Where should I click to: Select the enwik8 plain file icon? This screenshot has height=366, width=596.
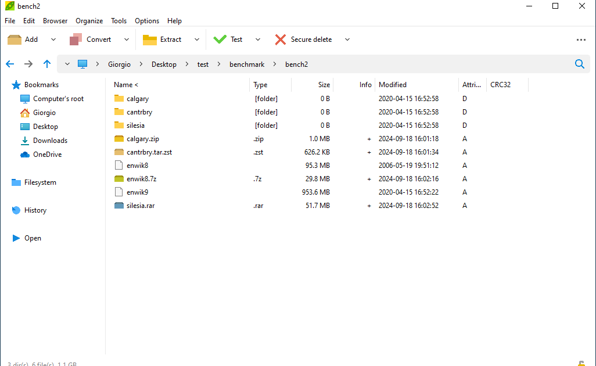point(119,166)
